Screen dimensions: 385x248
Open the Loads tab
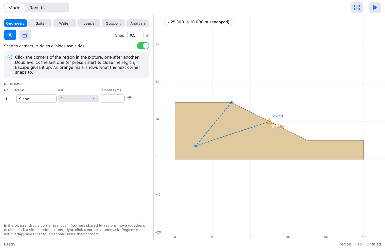89,23
